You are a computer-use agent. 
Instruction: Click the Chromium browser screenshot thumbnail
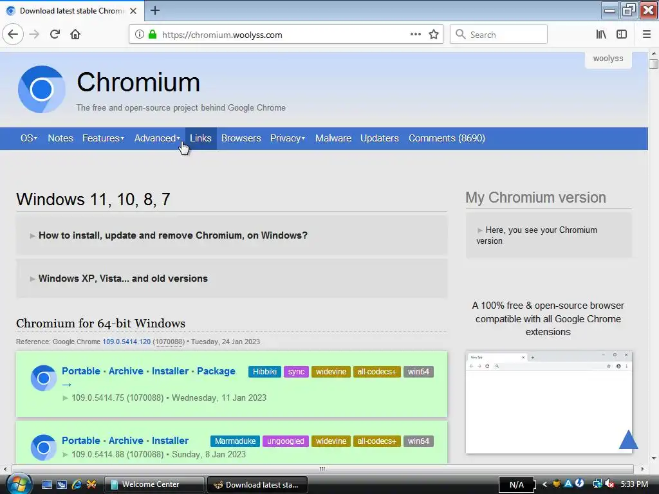[x=549, y=403]
